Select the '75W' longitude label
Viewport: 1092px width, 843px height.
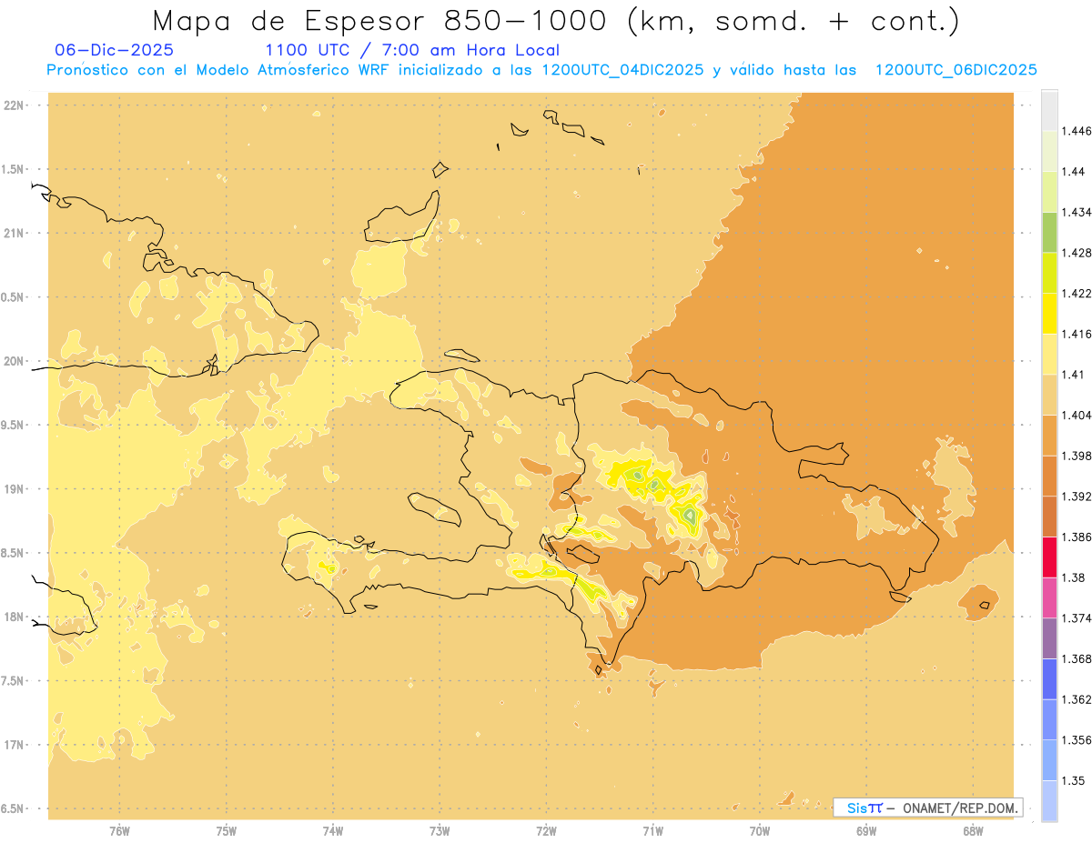coord(227,830)
